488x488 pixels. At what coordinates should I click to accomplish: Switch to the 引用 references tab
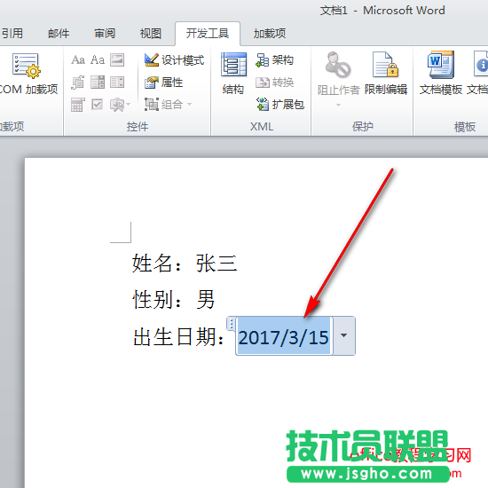[x=12, y=34]
